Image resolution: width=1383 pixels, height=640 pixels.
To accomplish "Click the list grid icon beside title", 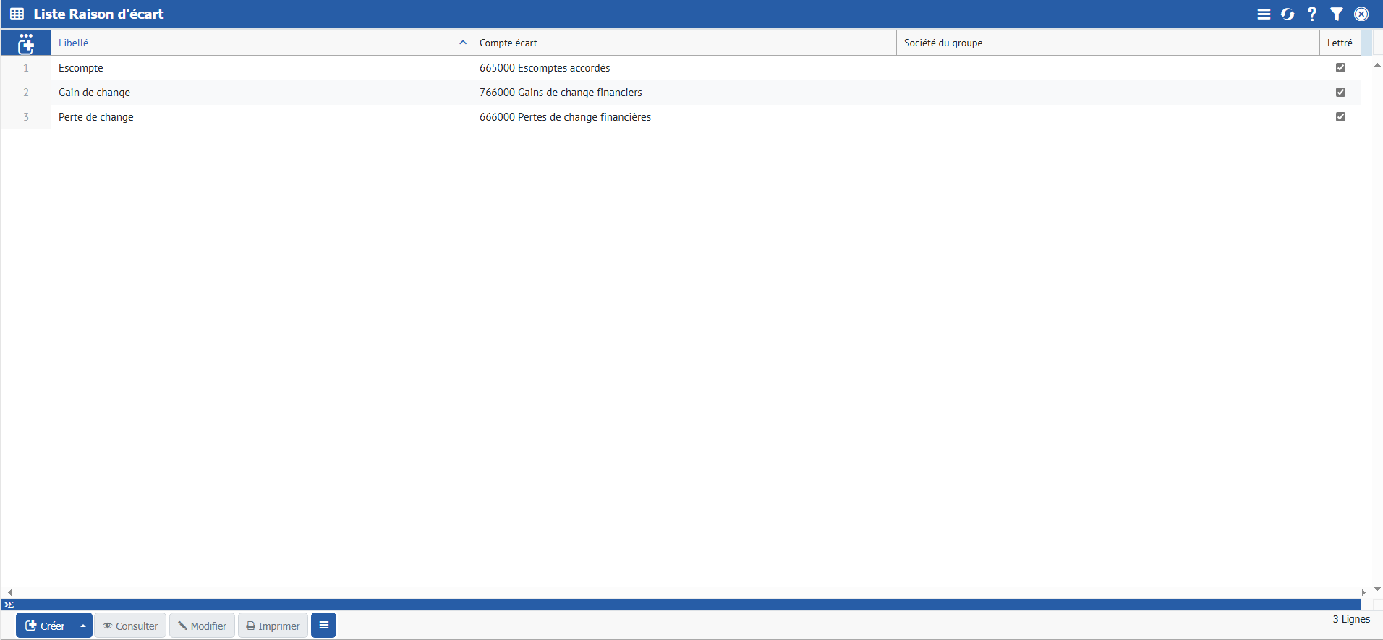I will pos(17,14).
